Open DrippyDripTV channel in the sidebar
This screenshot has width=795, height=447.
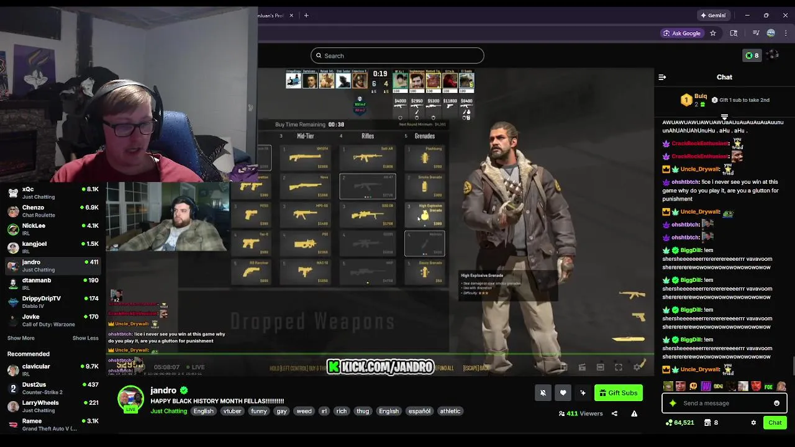pos(53,302)
